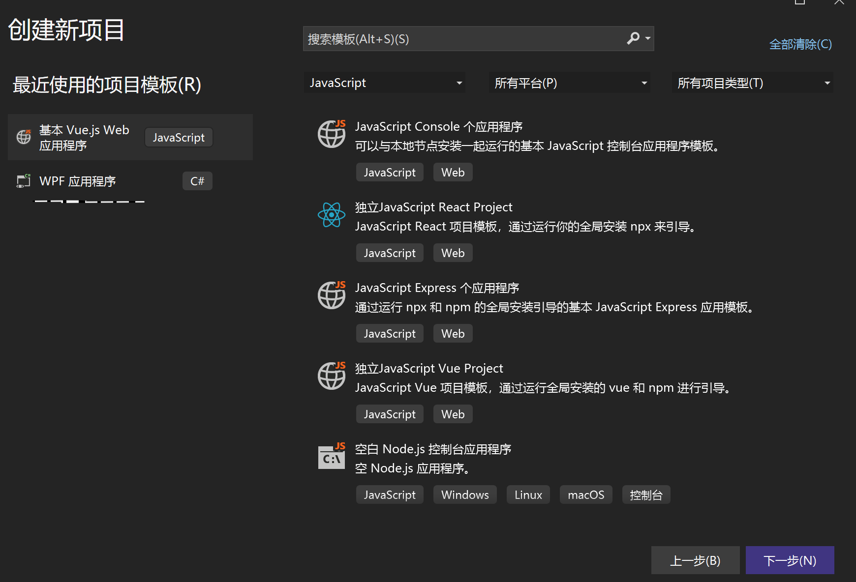
Task: Click the JavaScript Express app globe icon
Action: click(332, 295)
